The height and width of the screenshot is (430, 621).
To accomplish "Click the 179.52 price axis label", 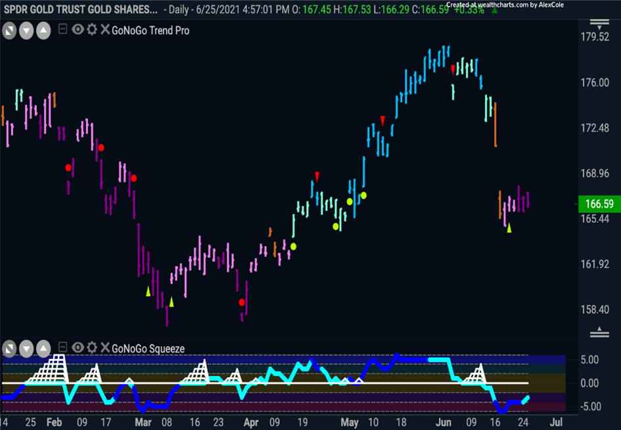I will click(595, 37).
